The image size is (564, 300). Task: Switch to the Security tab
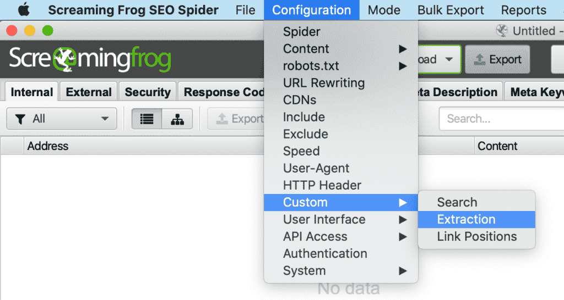click(x=148, y=92)
